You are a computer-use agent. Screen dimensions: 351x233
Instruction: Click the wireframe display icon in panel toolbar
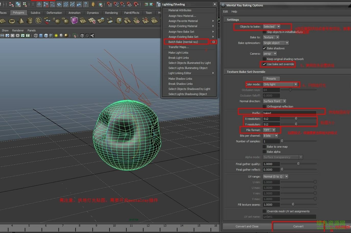(36, 36)
